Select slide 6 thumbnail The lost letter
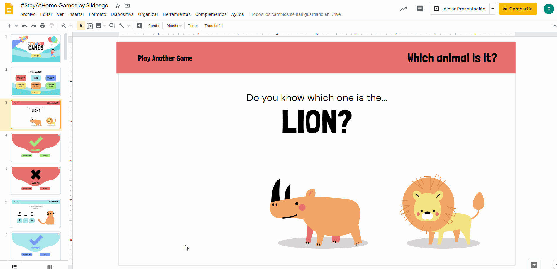The height and width of the screenshot is (269, 557). pyautogui.click(x=36, y=213)
